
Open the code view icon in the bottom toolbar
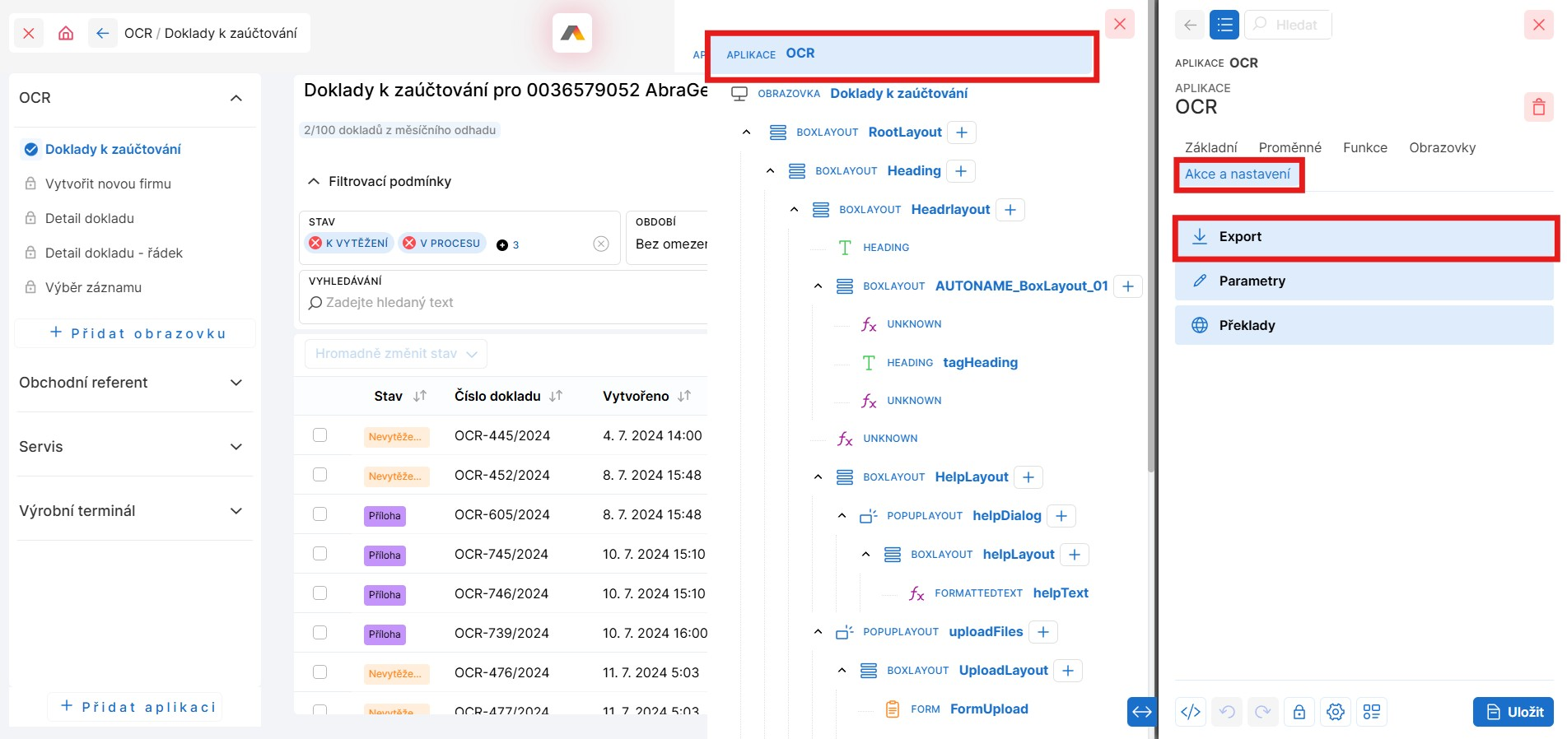[1191, 712]
